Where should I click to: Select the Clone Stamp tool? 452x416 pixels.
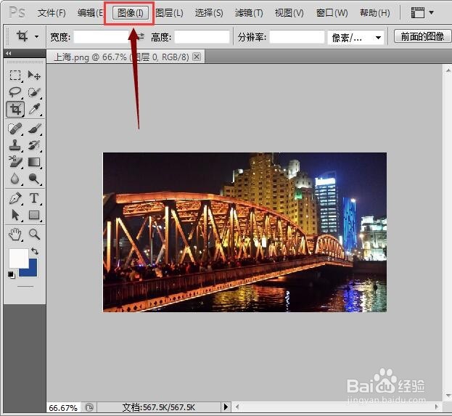pos(15,145)
